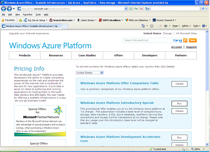The height and width of the screenshot is (152, 210).
Task: Click the blue Help question mark icon
Action: click(x=204, y=26)
